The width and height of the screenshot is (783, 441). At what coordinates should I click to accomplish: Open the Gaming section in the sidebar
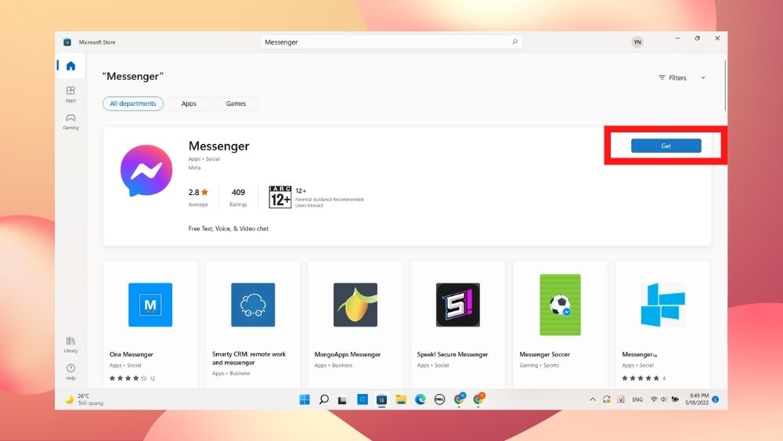[70, 121]
